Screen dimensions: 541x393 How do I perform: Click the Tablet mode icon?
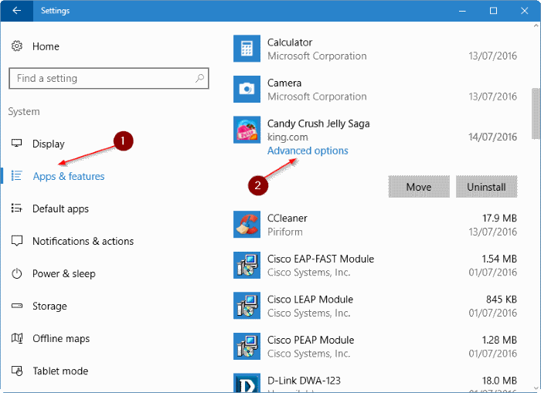(x=17, y=371)
